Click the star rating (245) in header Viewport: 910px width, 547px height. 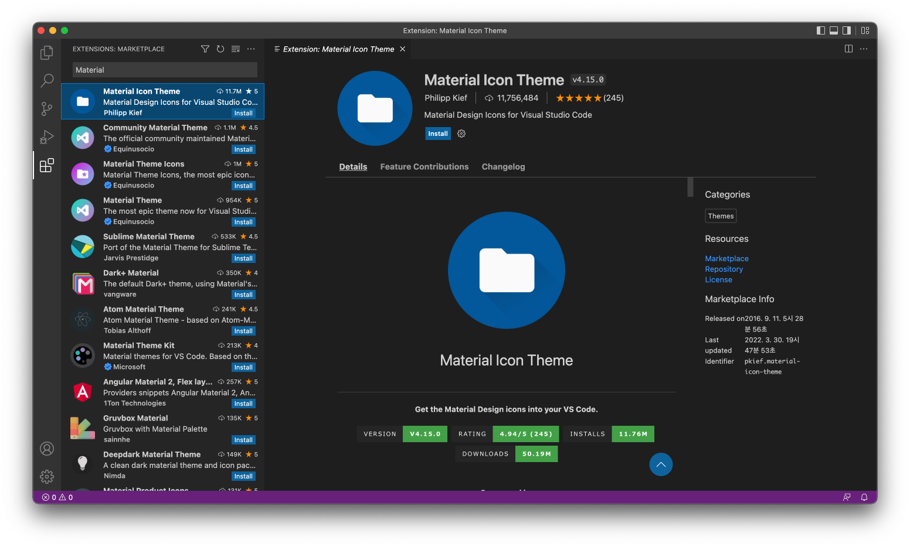[x=589, y=98]
